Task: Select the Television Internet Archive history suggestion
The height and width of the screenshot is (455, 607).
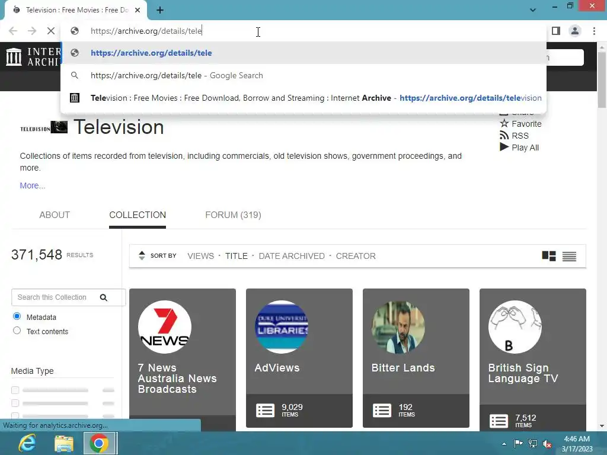Action: click(x=303, y=98)
